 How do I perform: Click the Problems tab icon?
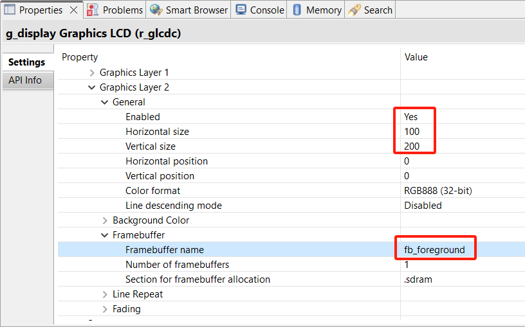tap(93, 10)
